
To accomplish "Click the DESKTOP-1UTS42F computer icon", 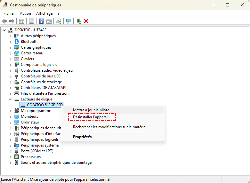I will coord(11,30).
